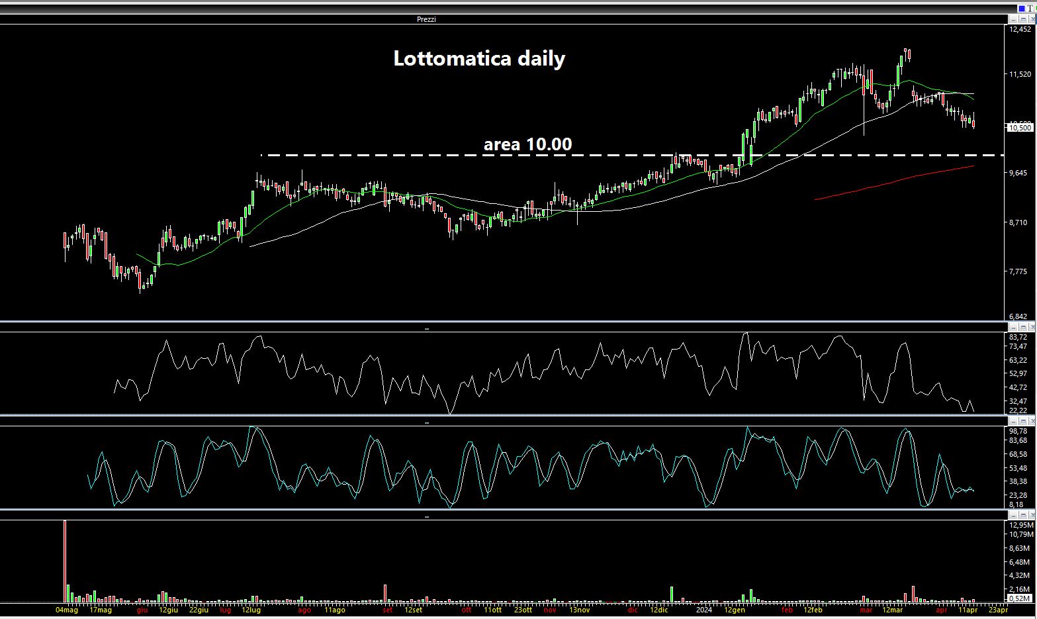Minimize the stochastic oscillator panel
This screenshot has width=1037, height=619.
[x=1013, y=421]
